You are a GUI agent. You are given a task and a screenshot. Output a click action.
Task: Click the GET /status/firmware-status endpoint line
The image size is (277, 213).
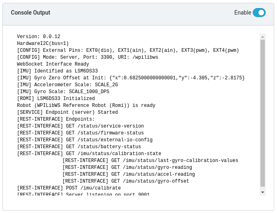click(80, 133)
